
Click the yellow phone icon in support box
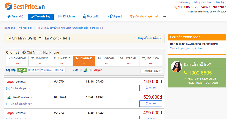[x=186, y=73]
